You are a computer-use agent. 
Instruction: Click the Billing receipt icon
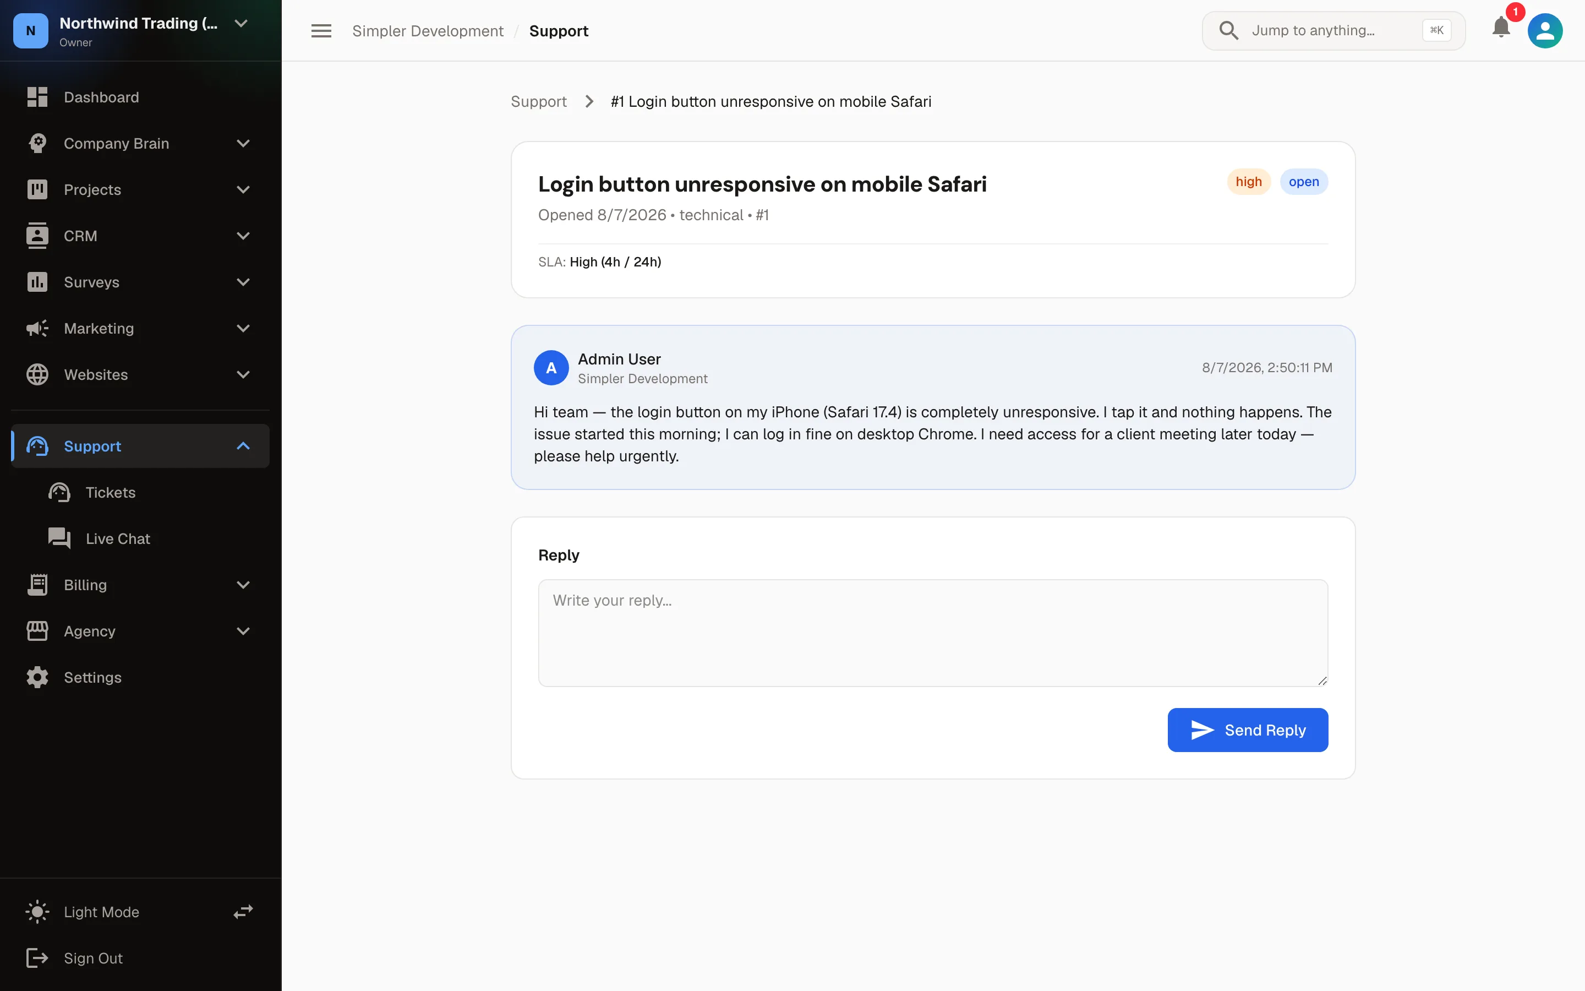tap(37, 585)
